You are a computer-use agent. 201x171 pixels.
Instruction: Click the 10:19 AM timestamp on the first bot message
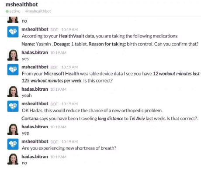(69, 30)
